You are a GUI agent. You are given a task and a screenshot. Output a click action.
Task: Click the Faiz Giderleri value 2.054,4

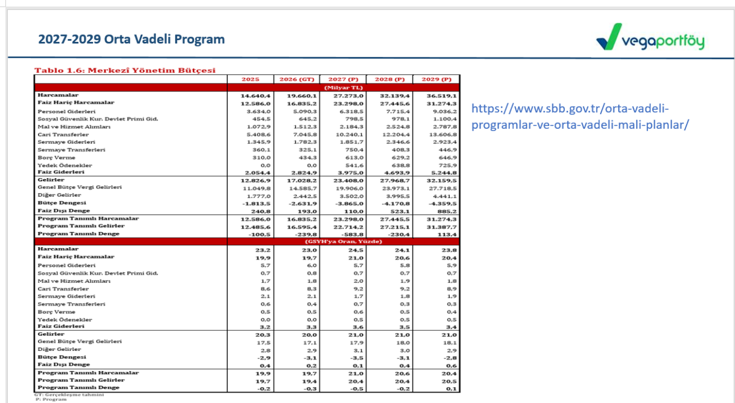(258, 172)
